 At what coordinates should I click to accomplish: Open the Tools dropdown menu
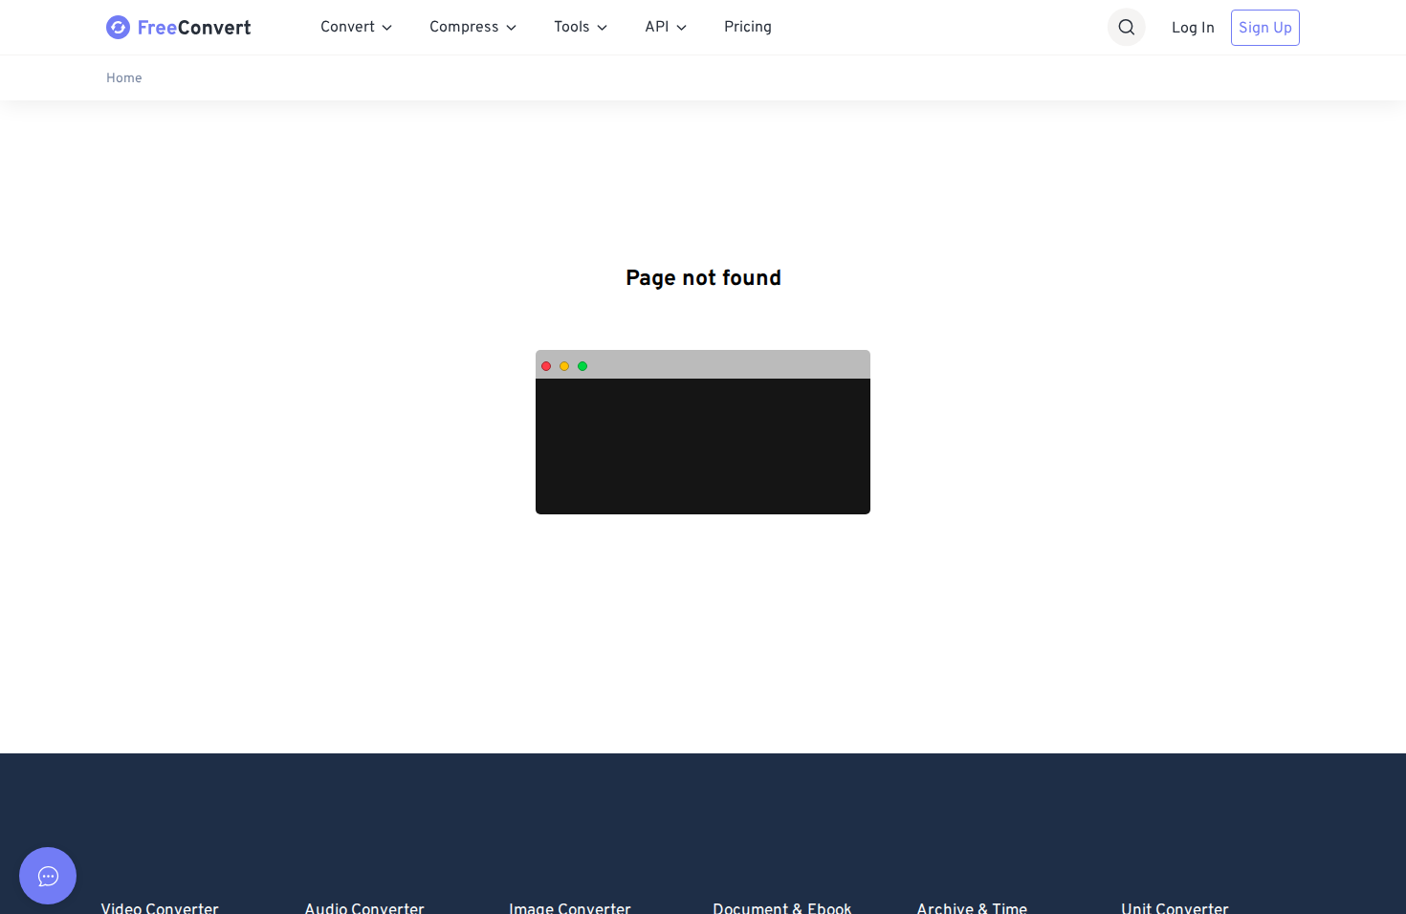(x=580, y=28)
